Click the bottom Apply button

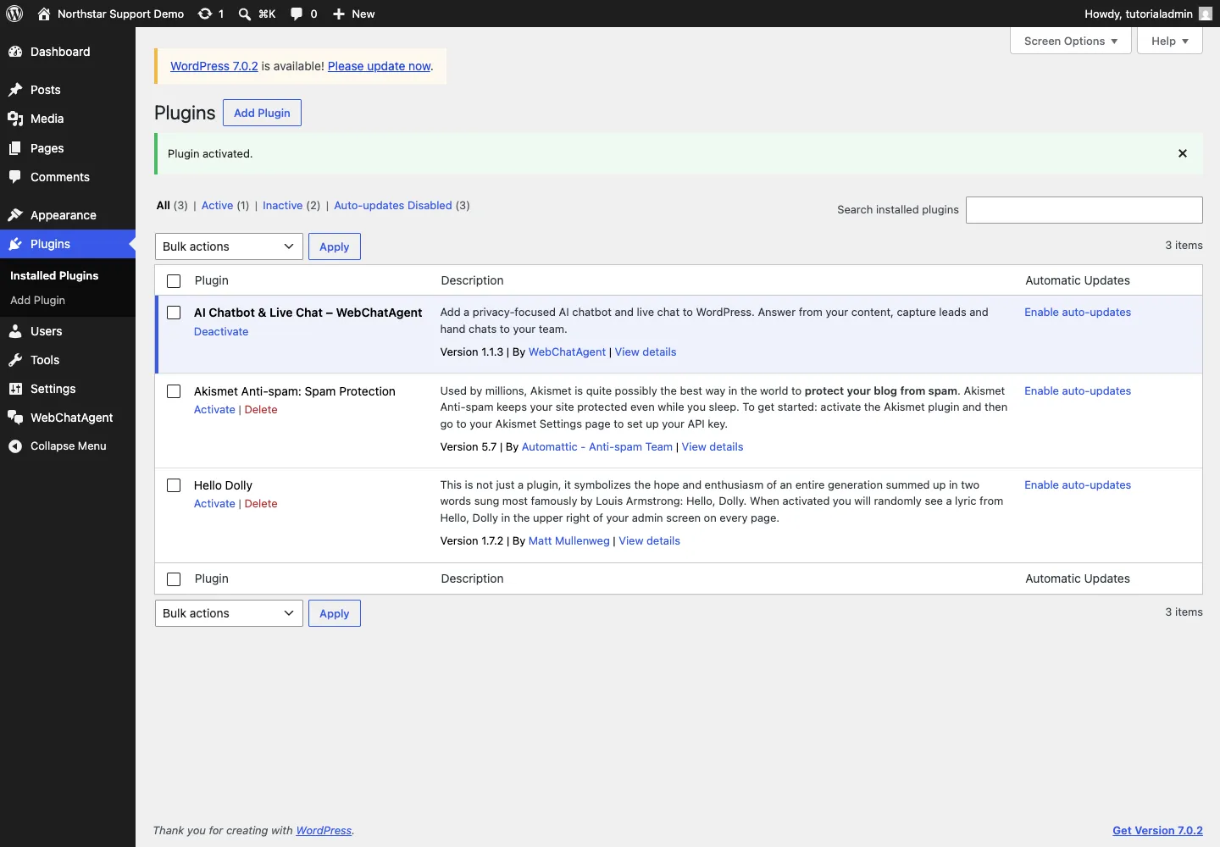[x=335, y=613]
